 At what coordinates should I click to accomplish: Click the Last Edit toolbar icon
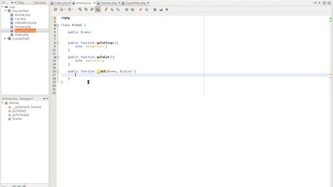coord(56,9)
